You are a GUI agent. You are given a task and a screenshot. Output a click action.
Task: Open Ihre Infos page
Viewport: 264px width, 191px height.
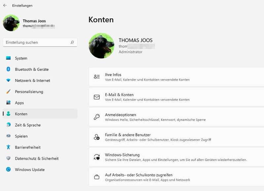click(x=176, y=77)
